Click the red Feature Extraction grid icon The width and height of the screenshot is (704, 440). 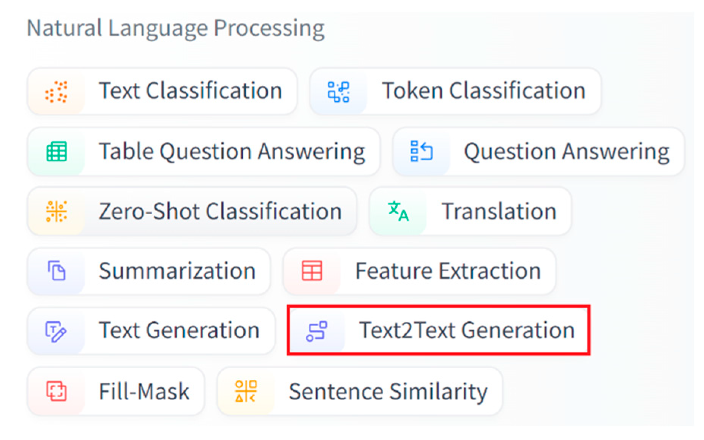pos(312,271)
